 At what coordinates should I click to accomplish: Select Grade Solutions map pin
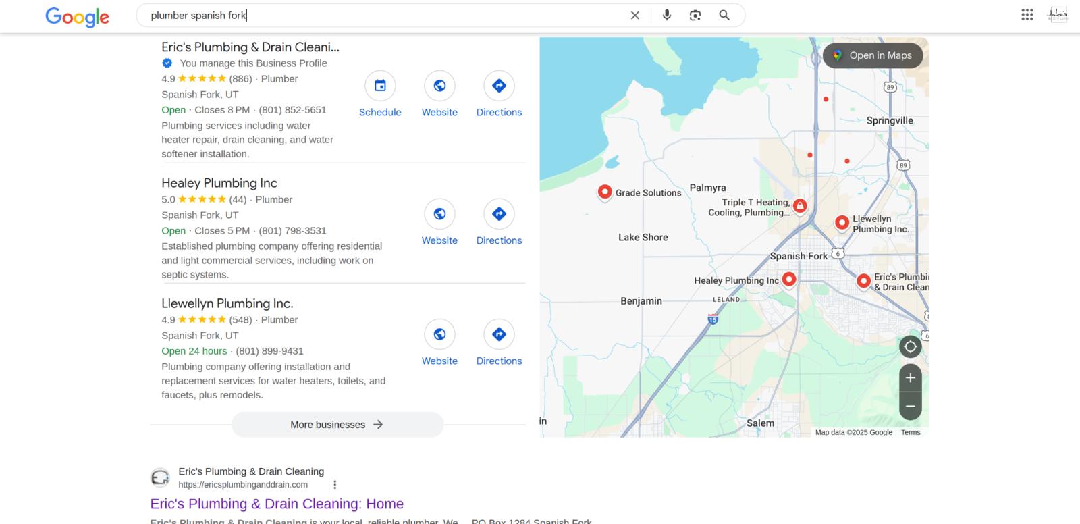pyautogui.click(x=605, y=192)
